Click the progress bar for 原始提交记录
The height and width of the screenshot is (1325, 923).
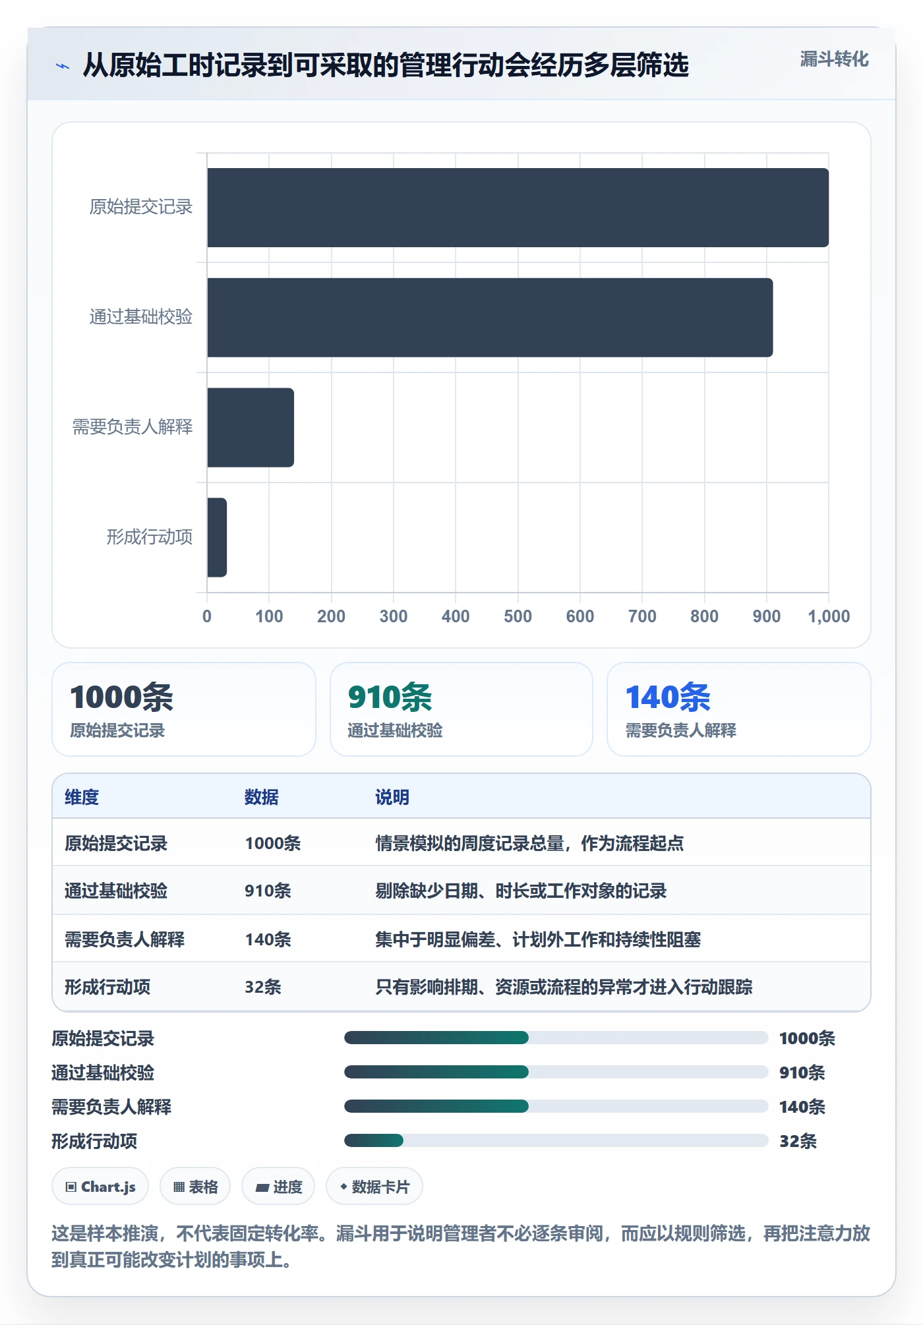[x=556, y=1038]
